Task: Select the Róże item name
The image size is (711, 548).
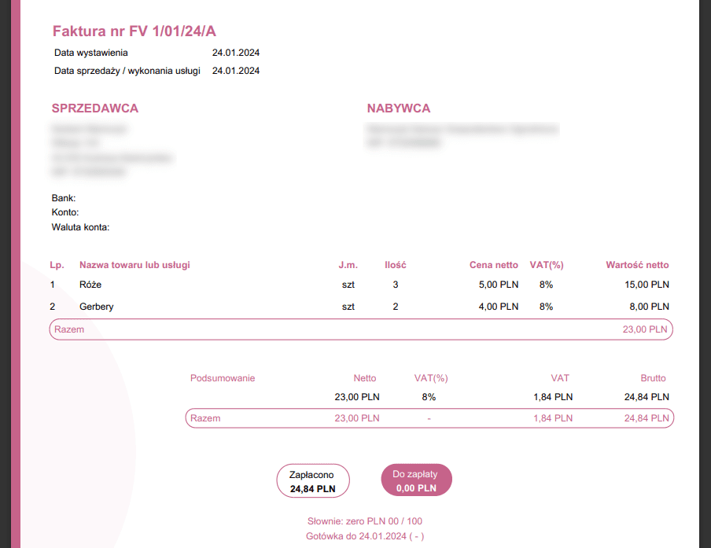Action: (x=90, y=285)
